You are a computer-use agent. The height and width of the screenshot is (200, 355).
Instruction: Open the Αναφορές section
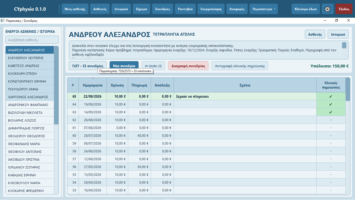click(x=237, y=9)
